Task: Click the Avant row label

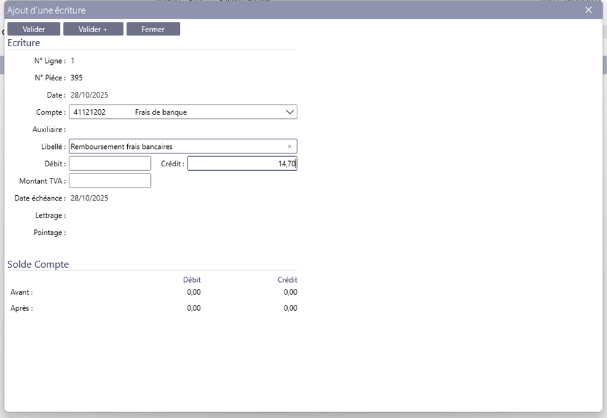Action: click(x=22, y=293)
